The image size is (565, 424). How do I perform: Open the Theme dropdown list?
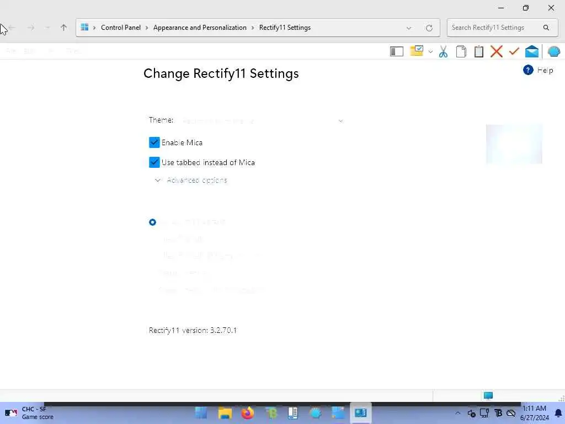[262, 120]
